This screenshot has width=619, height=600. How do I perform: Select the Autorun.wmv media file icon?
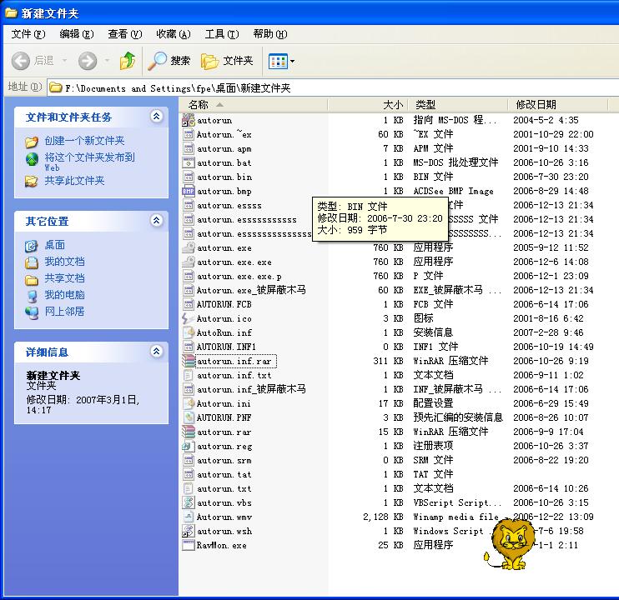point(189,517)
